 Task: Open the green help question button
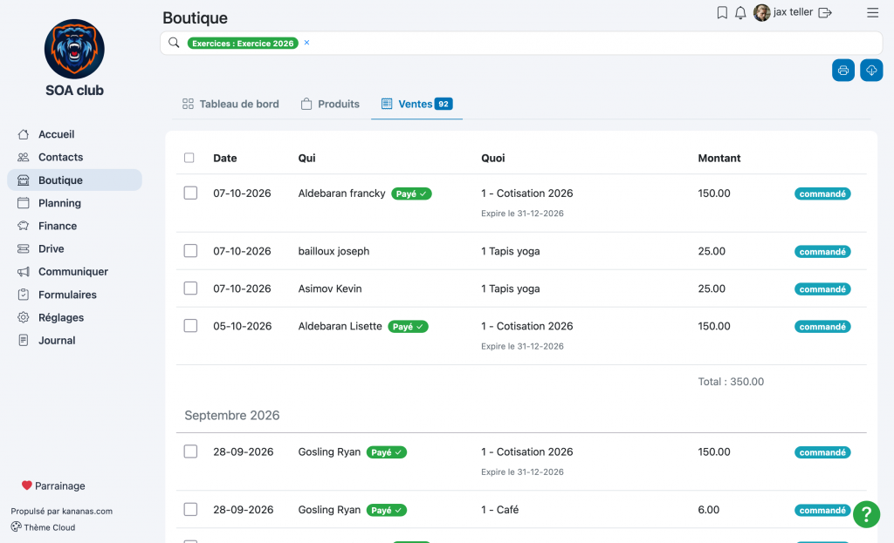866,514
